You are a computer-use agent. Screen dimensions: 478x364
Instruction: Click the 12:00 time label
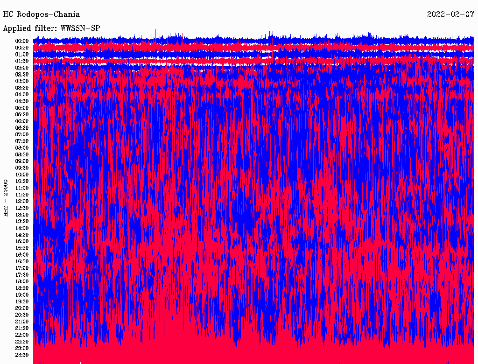pos(22,202)
